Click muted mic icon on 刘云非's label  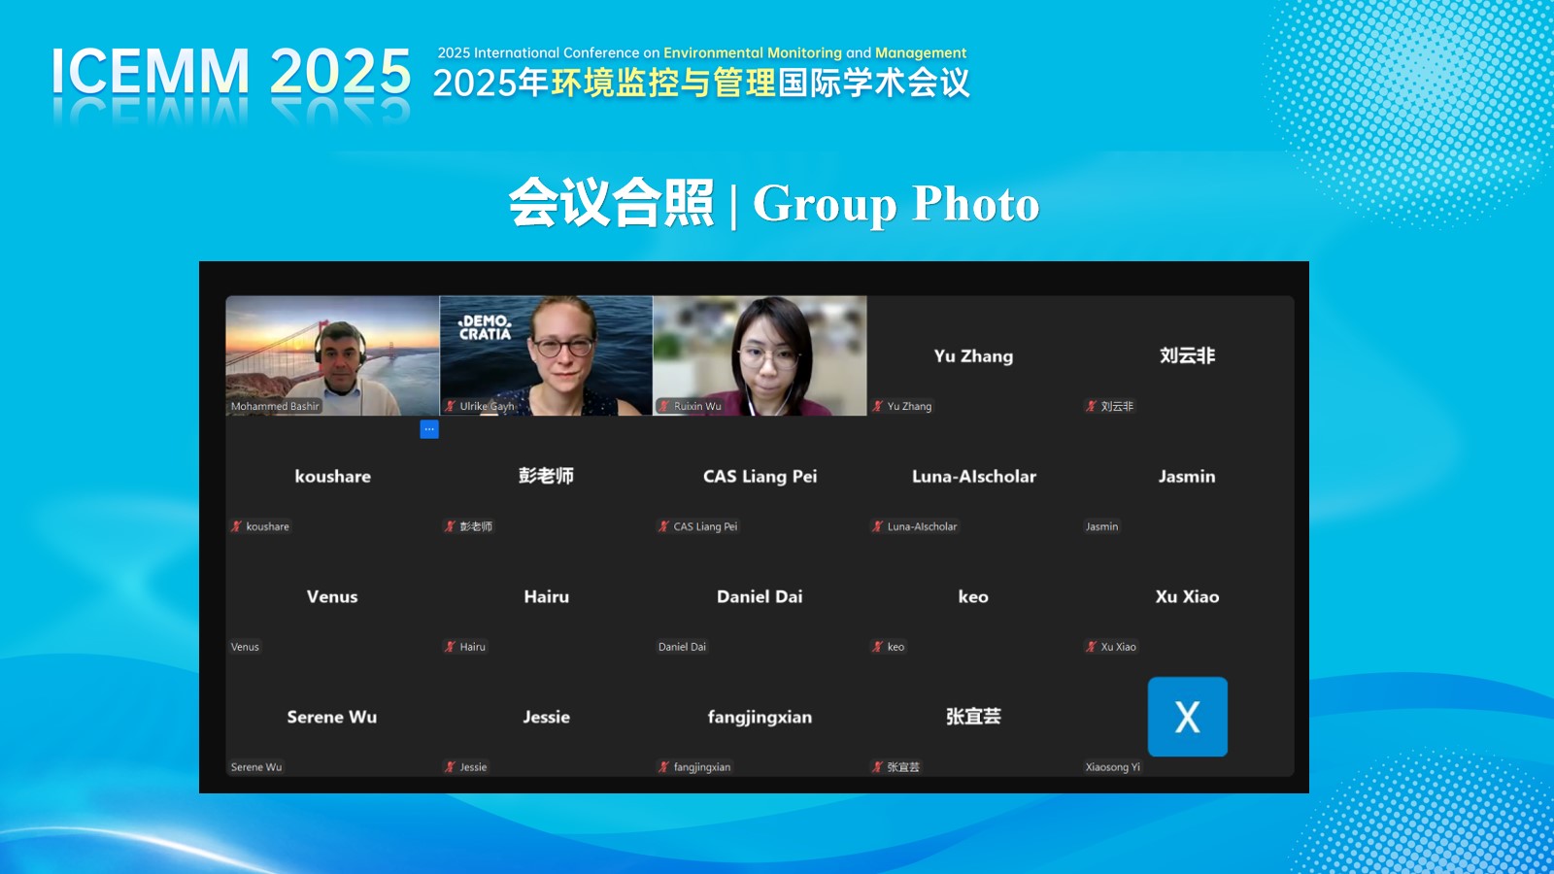pos(1091,406)
